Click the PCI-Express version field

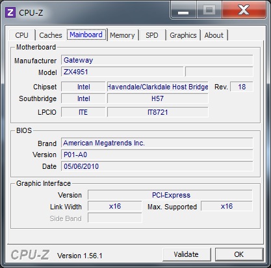pyautogui.click(x=170, y=195)
